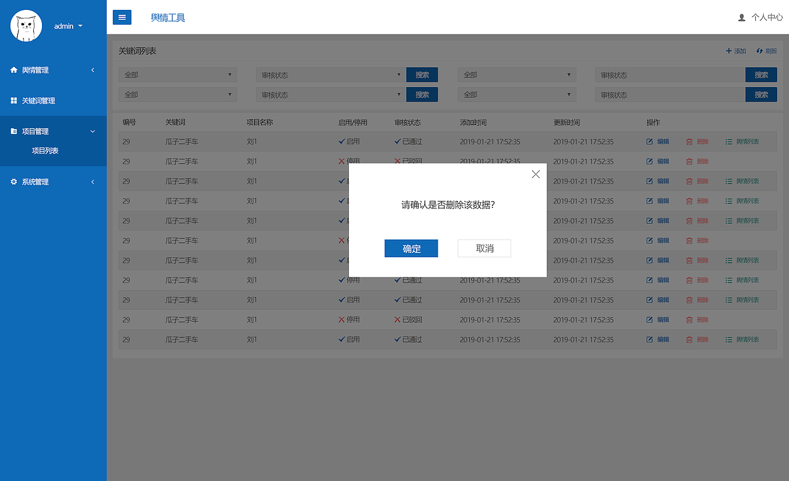Open the 全部 filter dropdown
This screenshot has height=481, width=789.
(x=178, y=74)
